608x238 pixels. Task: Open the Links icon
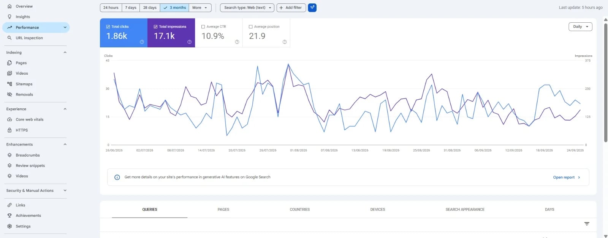pos(9,205)
